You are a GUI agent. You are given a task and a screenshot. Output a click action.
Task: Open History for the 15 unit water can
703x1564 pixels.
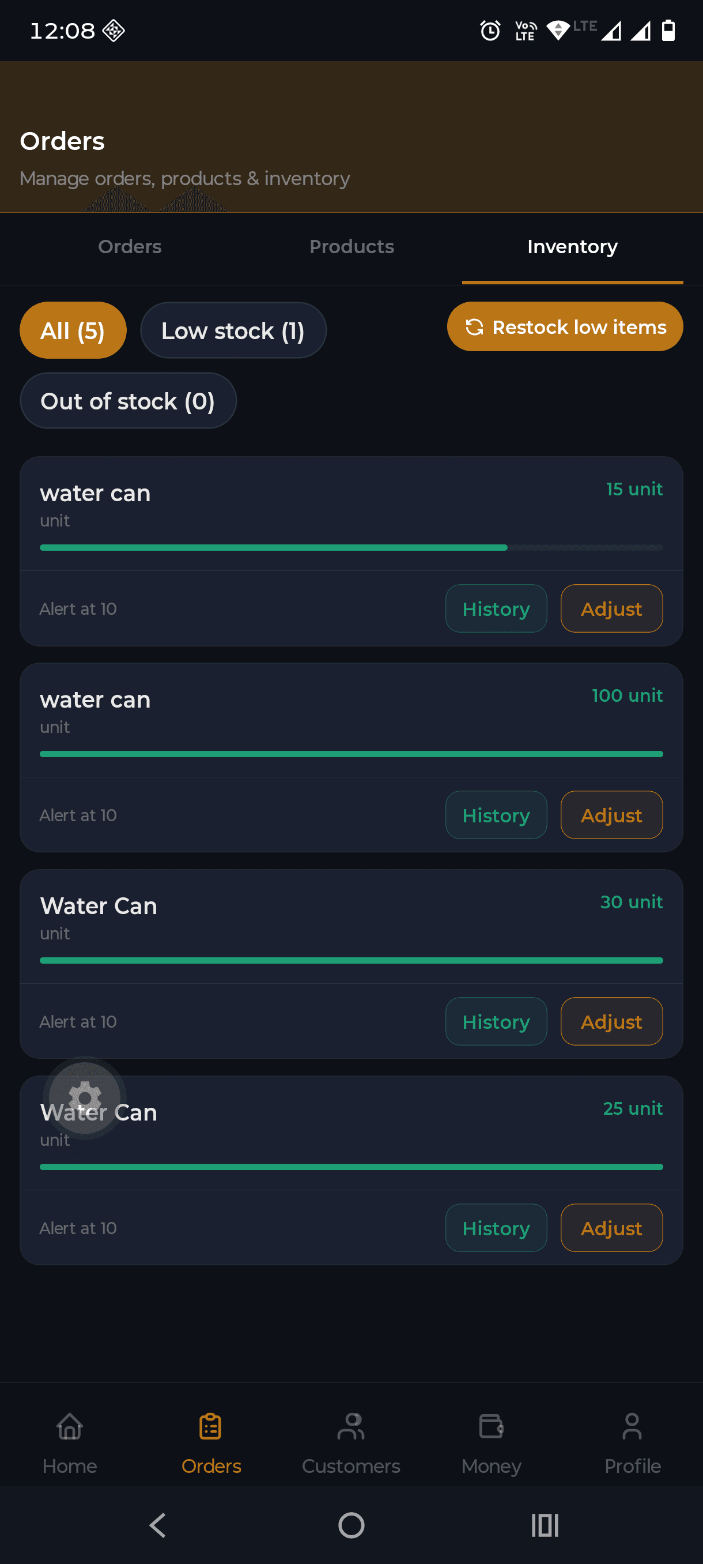[x=496, y=608]
